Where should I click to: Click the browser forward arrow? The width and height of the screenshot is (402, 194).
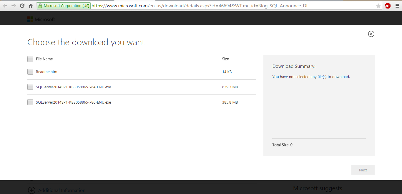pos(14,6)
